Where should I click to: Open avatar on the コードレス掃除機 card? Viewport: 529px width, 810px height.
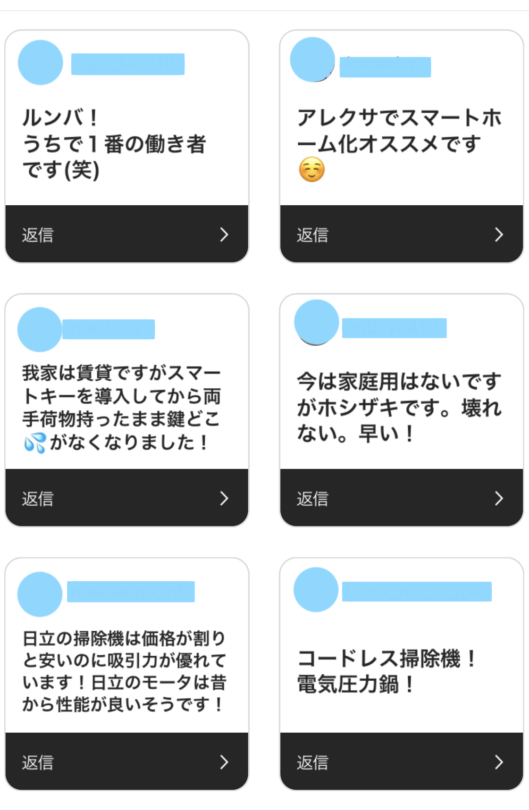pos(316,590)
